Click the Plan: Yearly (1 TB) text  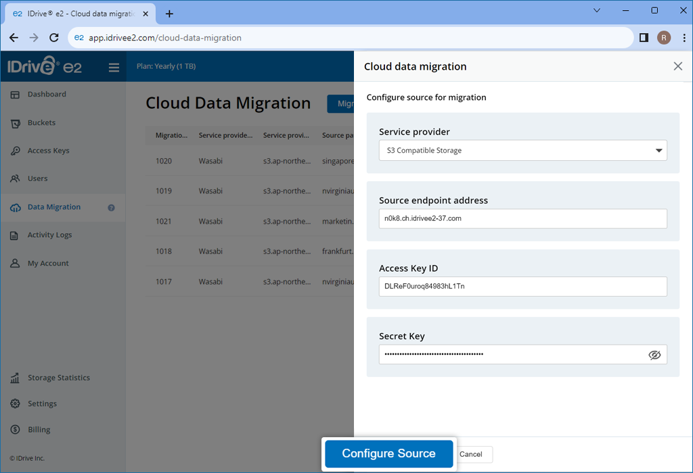166,66
